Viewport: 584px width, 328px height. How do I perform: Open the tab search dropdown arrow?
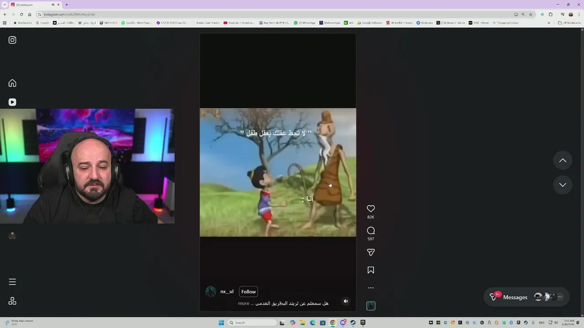pyautogui.click(x=4, y=5)
